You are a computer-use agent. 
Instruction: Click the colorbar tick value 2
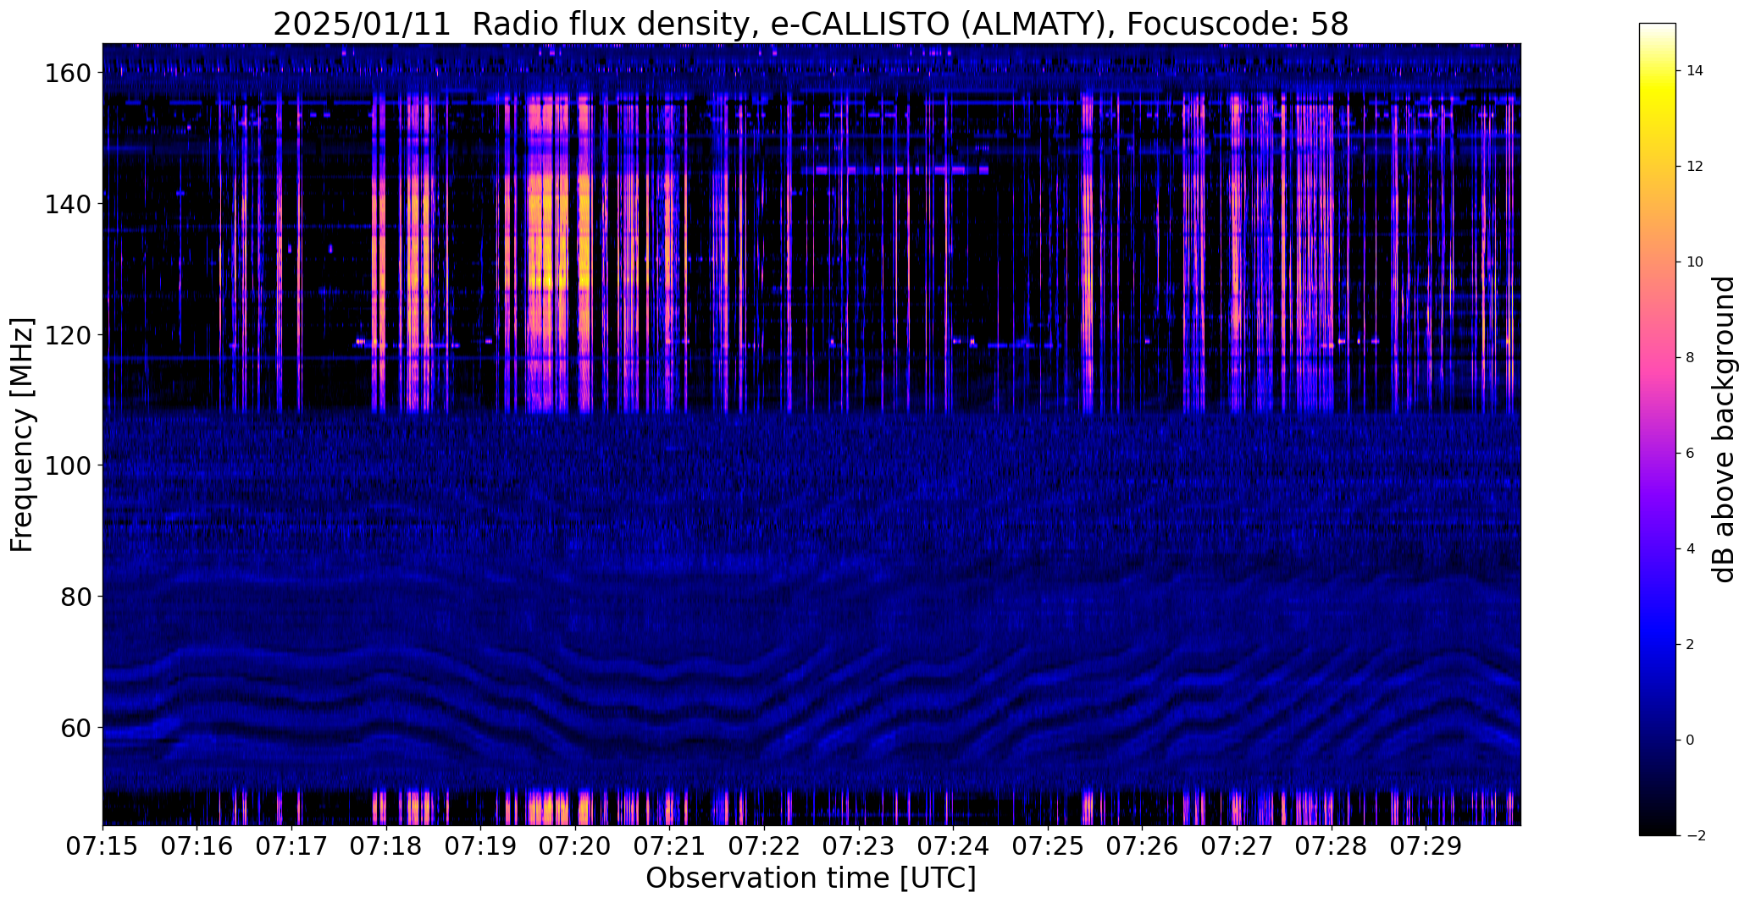pos(1691,645)
